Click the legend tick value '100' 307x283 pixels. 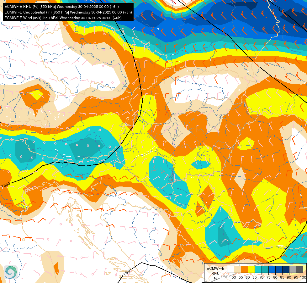point(303,277)
